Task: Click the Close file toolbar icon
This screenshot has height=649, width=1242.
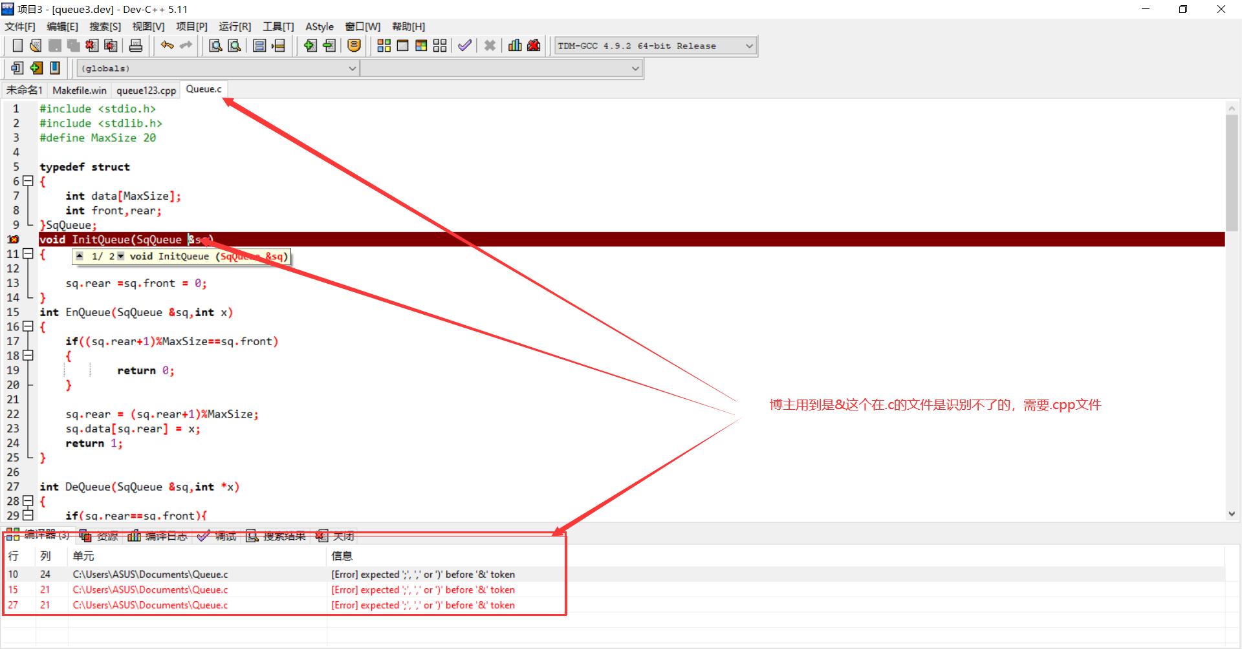Action: [x=92, y=45]
